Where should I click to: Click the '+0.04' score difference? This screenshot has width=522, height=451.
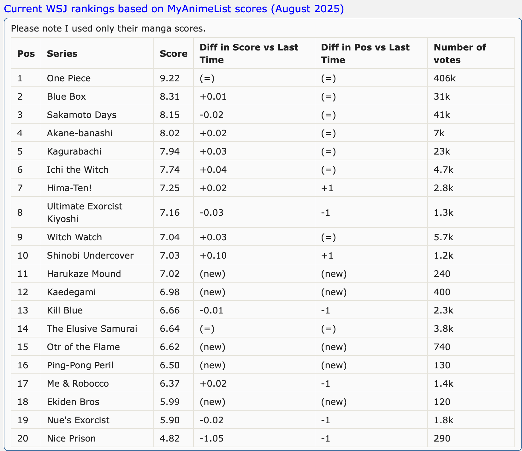click(x=213, y=169)
